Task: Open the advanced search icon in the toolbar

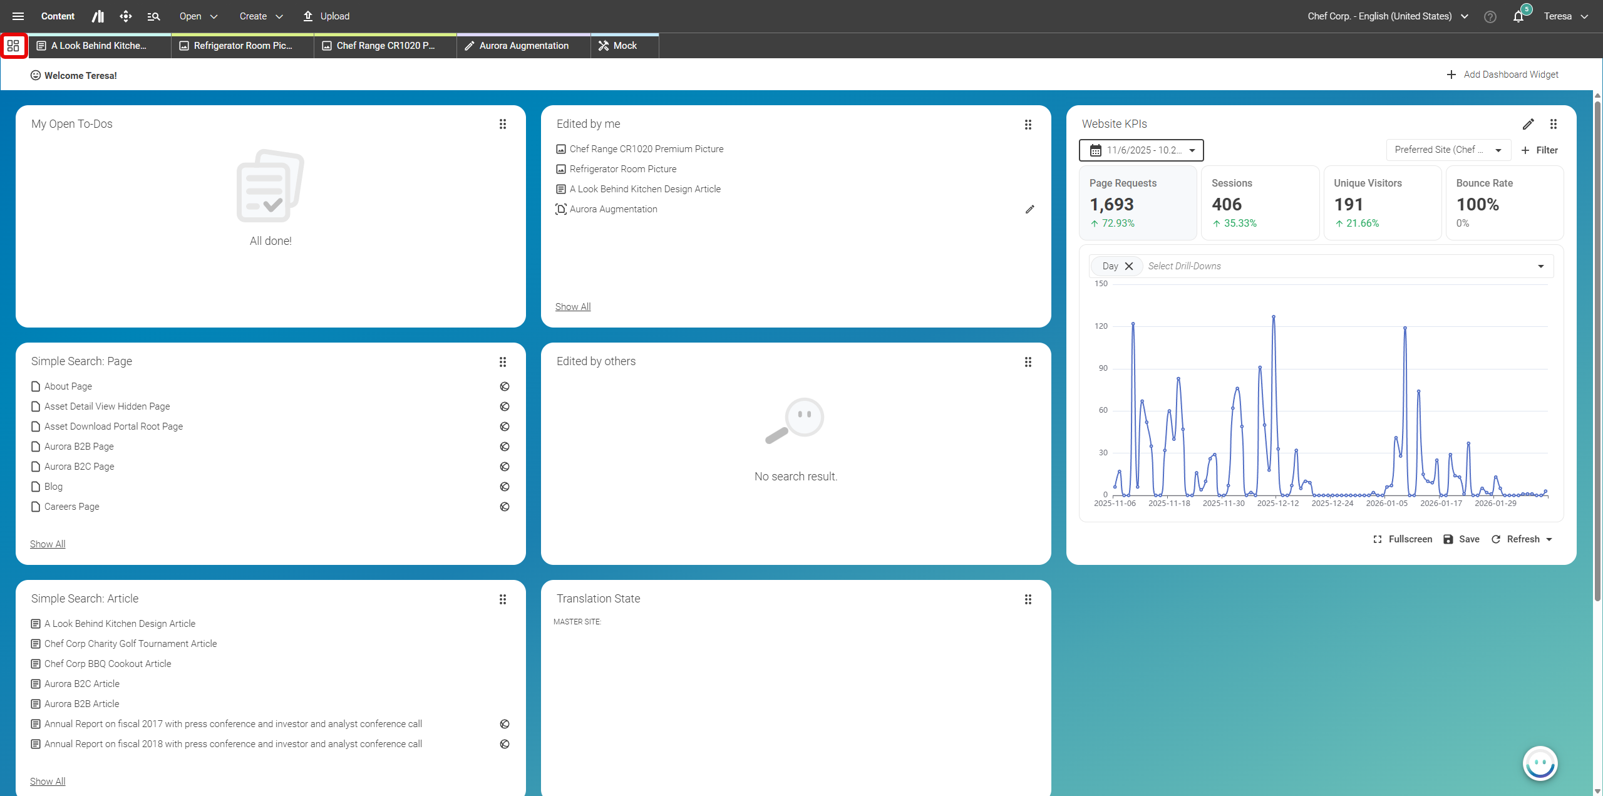Action: pos(153,16)
